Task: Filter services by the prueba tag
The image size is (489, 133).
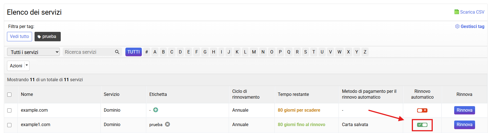Action: point(47,37)
